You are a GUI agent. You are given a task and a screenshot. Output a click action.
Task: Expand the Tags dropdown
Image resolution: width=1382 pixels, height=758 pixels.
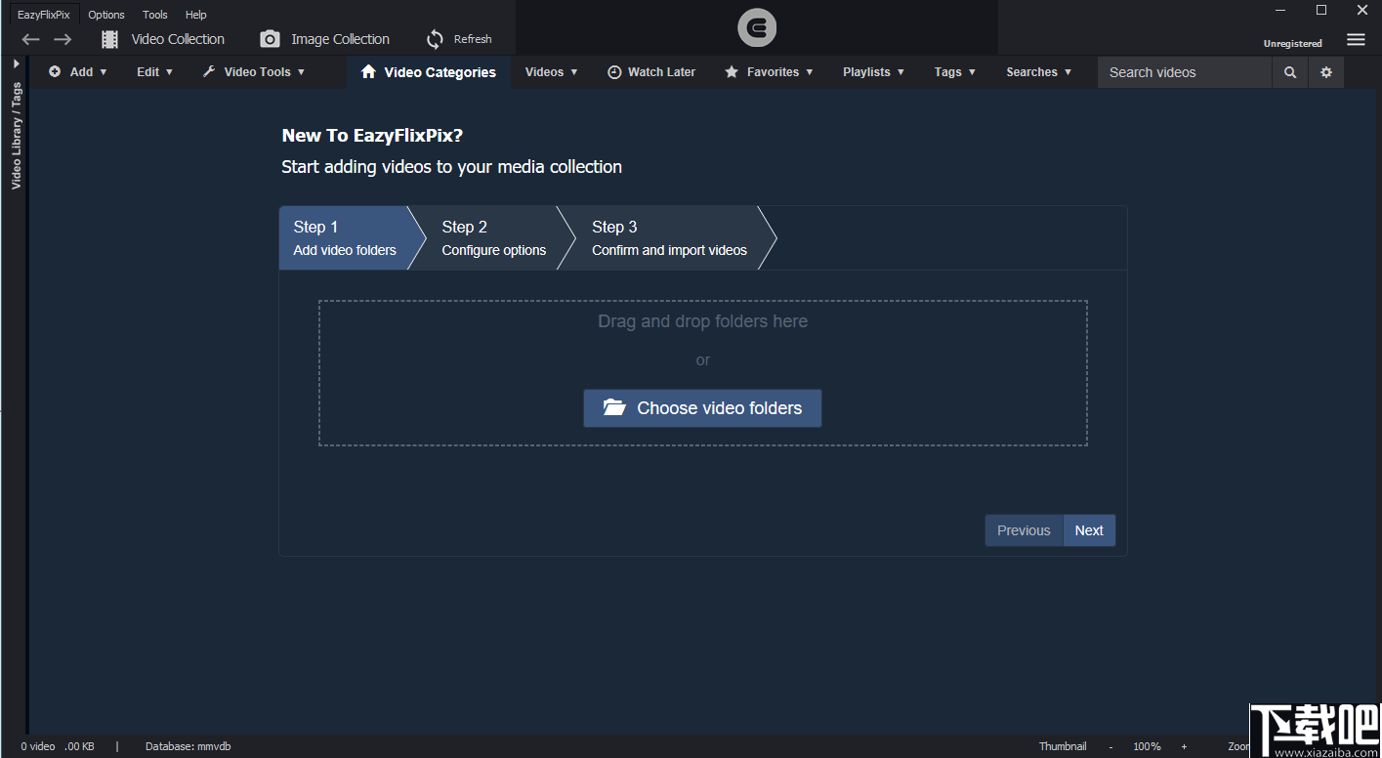[x=955, y=72]
